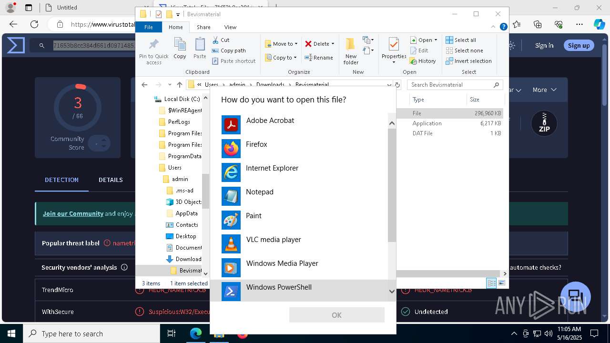
Task: Confirm with the OK button
Action: (x=336, y=315)
